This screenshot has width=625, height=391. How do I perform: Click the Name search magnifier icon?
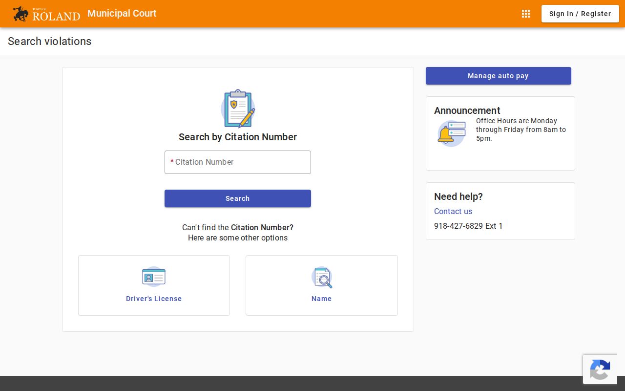tap(322, 277)
